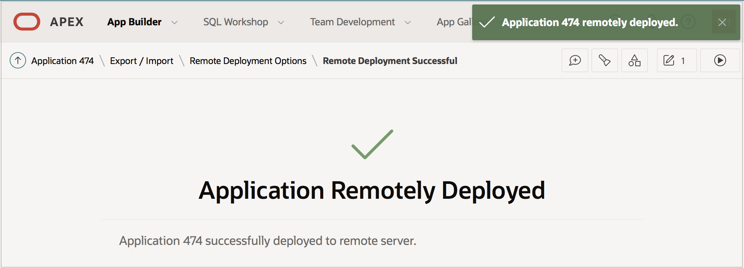Expand the App Builder dropdown chevron
Viewport: 744px width, 268px height.
[x=174, y=23]
